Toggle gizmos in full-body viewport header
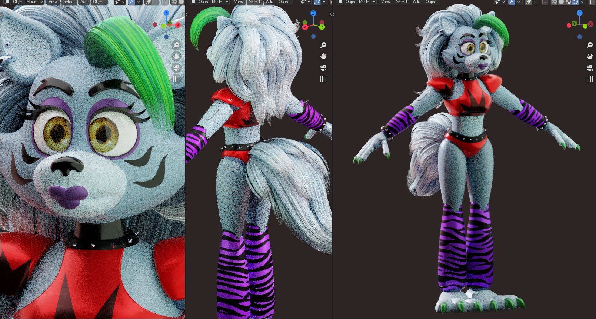 512,2
